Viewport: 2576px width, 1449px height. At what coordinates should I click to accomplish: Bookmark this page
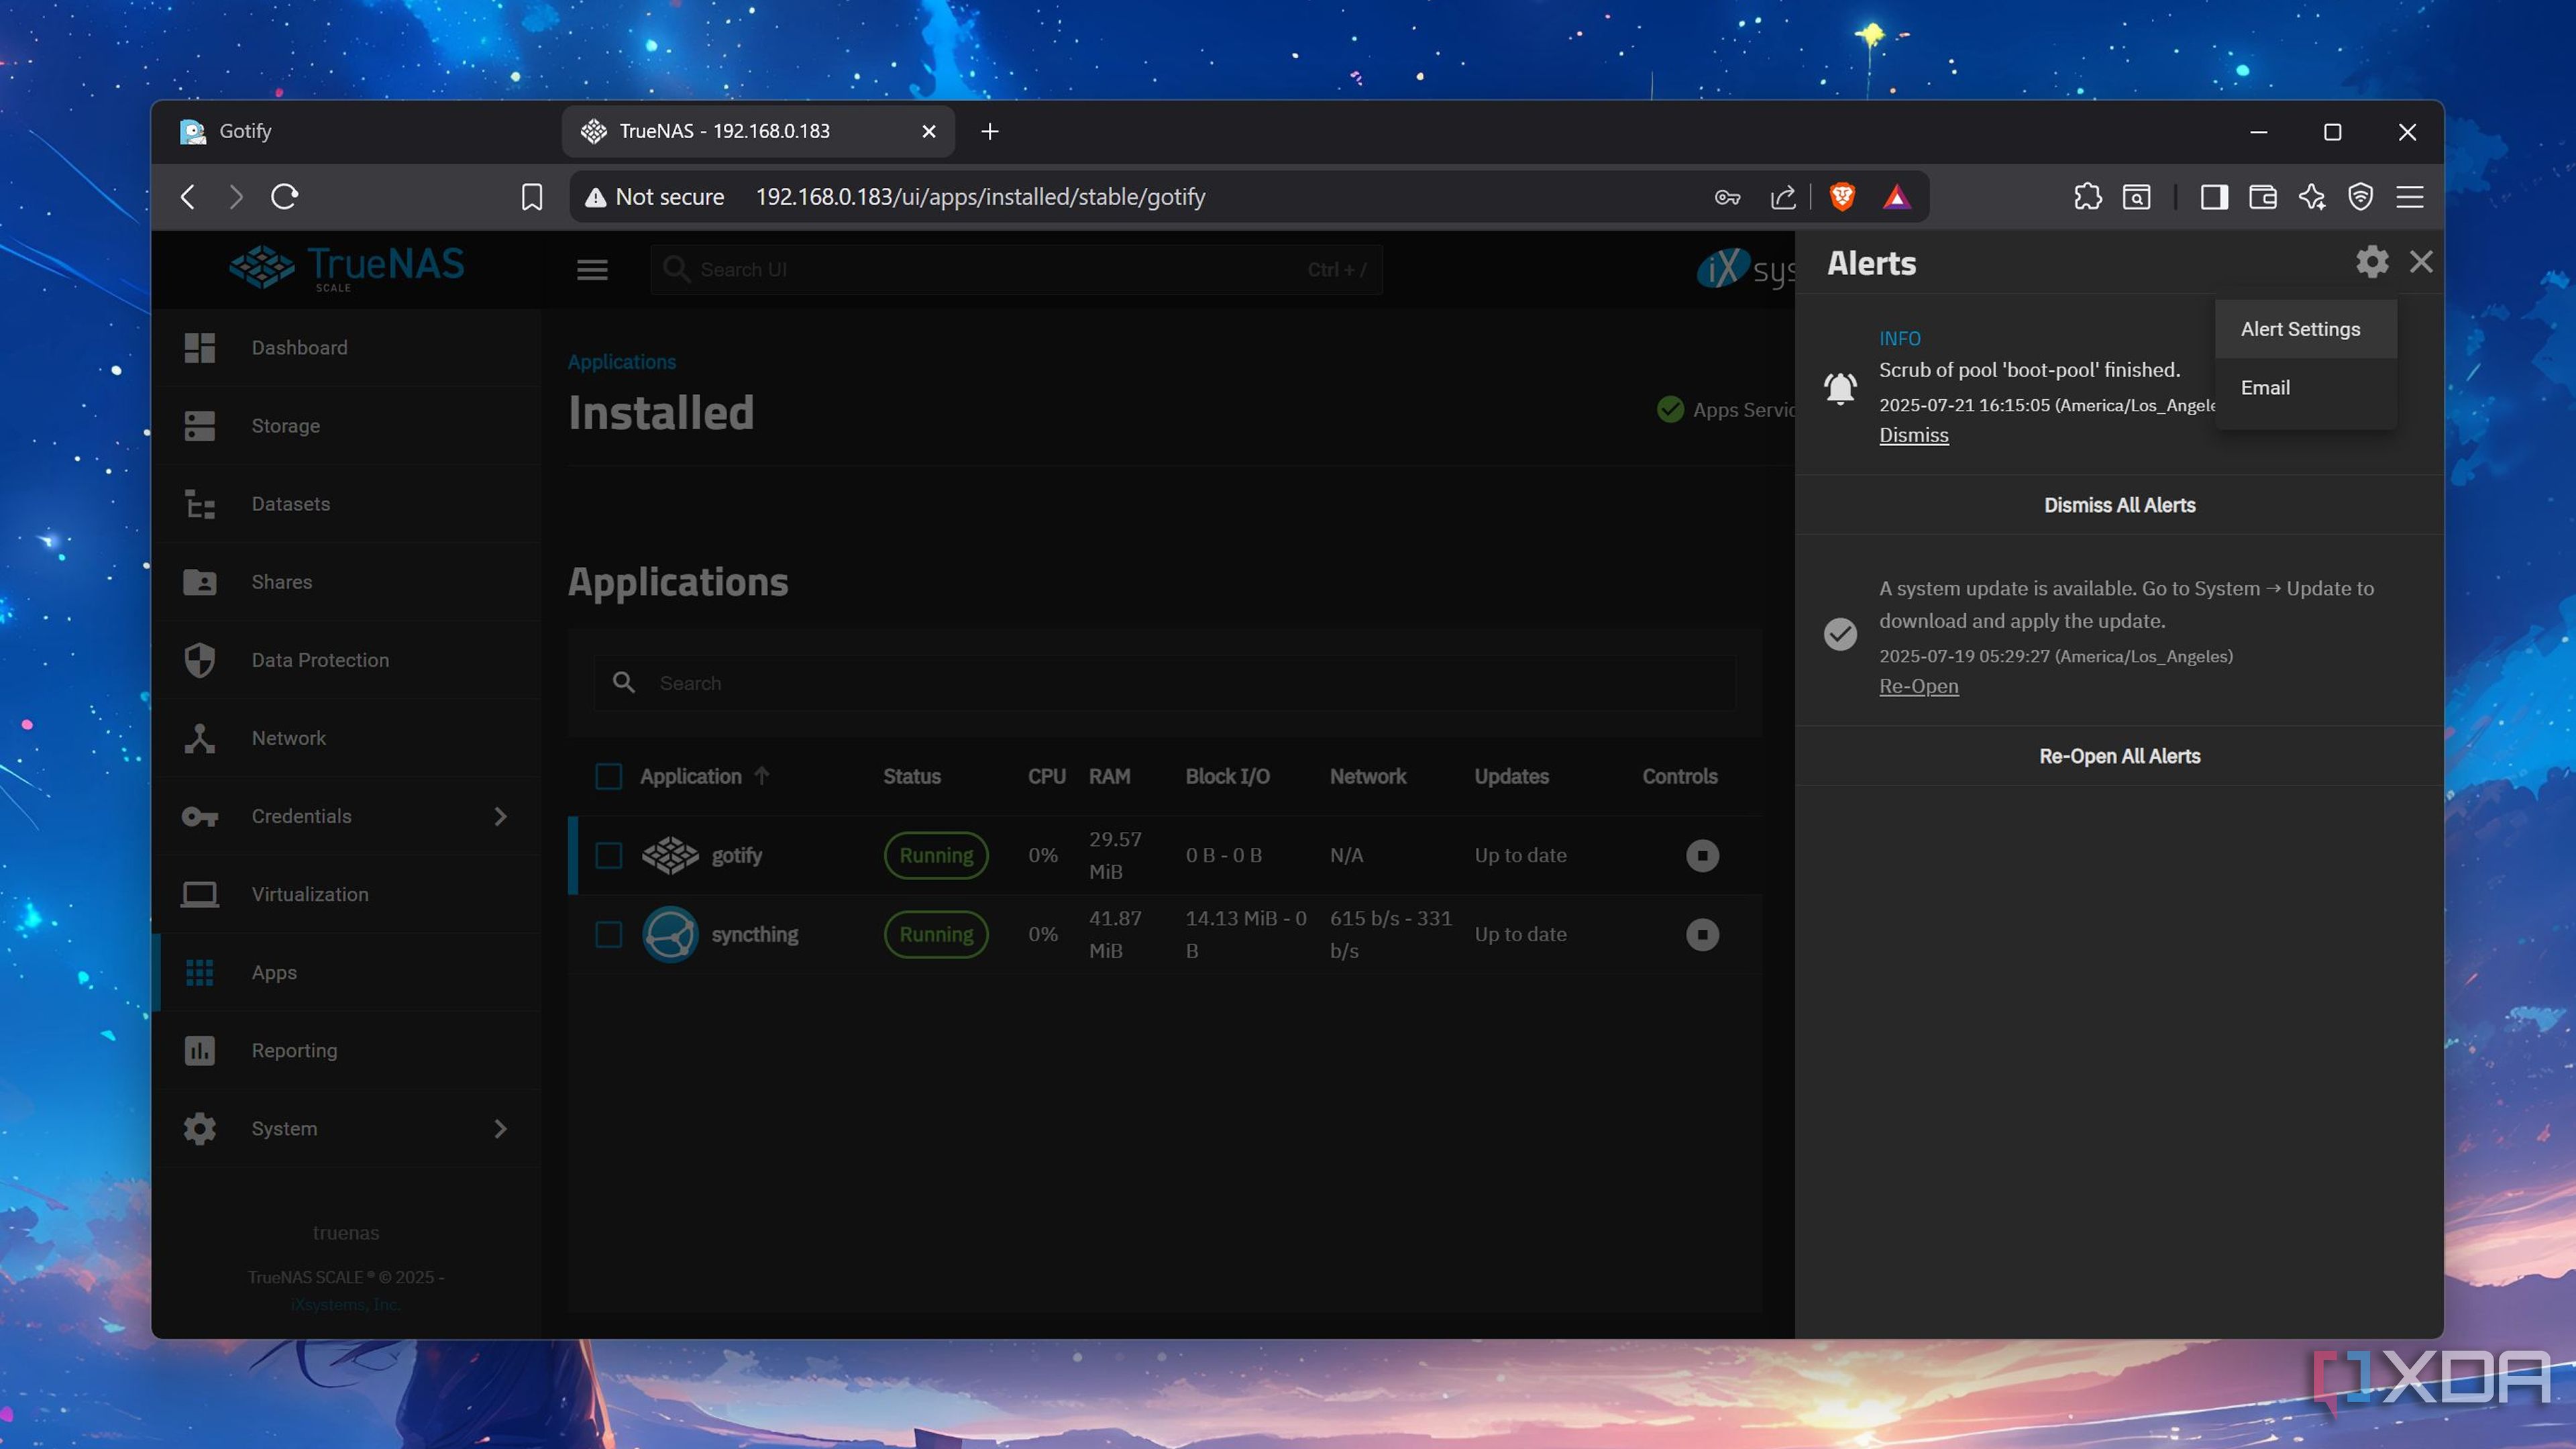(x=531, y=197)
